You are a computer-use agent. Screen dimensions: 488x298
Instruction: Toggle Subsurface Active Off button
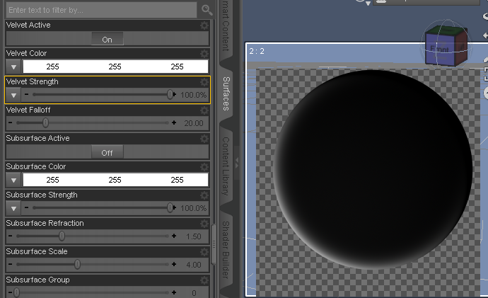pos(107,152)
